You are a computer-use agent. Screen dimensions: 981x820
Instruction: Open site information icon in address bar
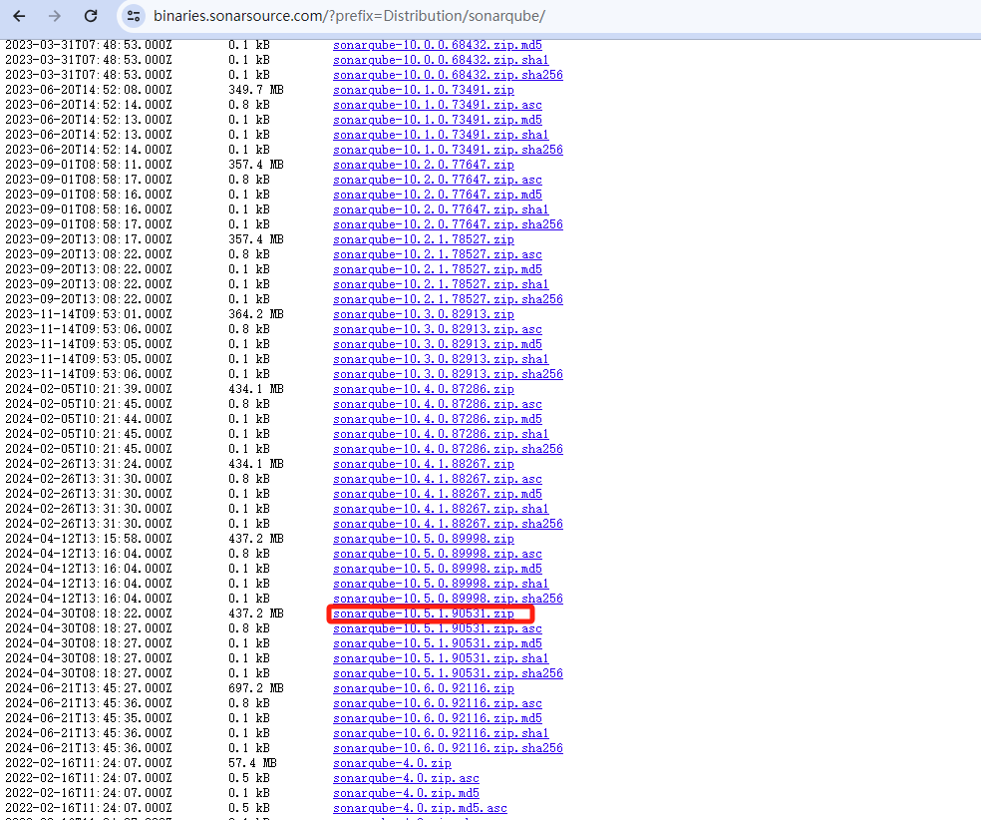pyautogui.click(x=134, y=16)
